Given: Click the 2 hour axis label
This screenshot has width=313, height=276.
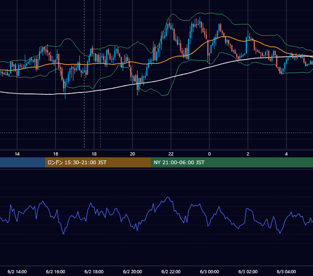Looking at the screenshot, I should (248, 154).
